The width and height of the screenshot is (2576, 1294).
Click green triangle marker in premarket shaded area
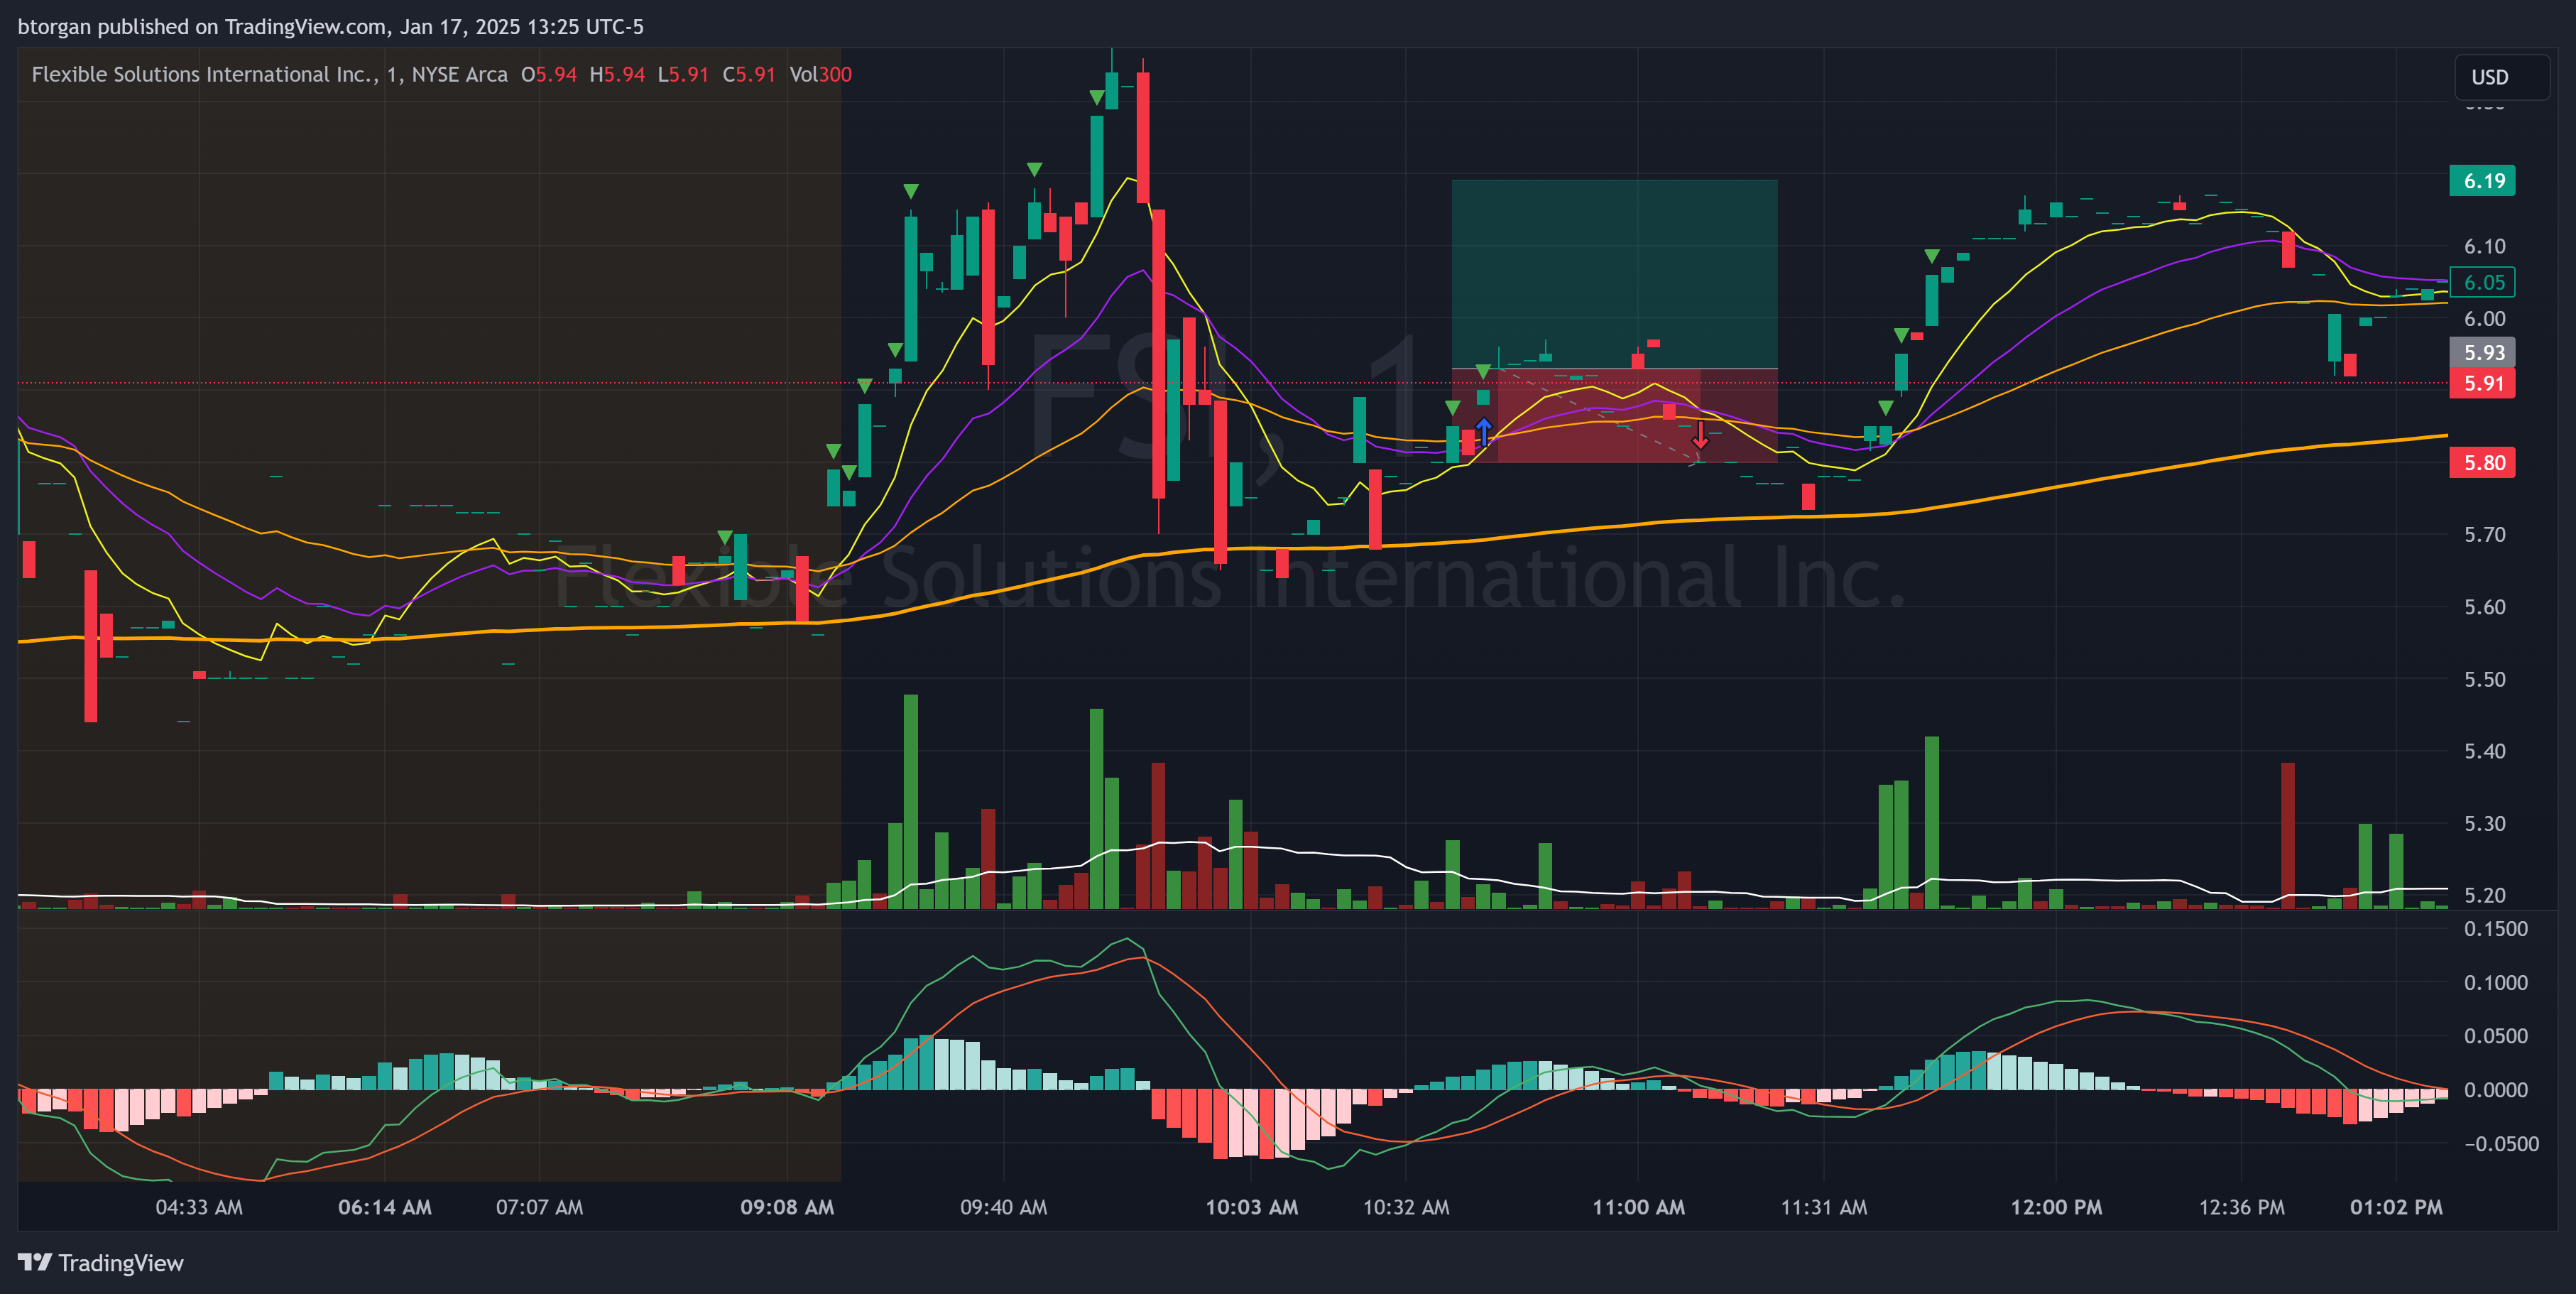pos(724,537)
